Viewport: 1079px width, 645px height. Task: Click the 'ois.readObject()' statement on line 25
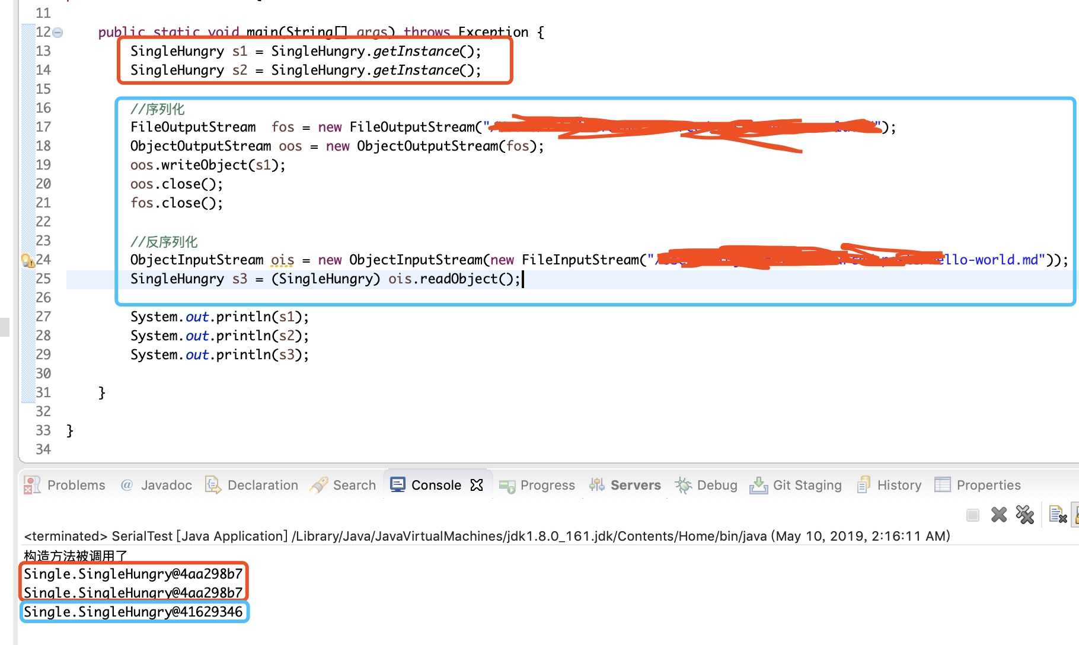[x=454, y=279]
